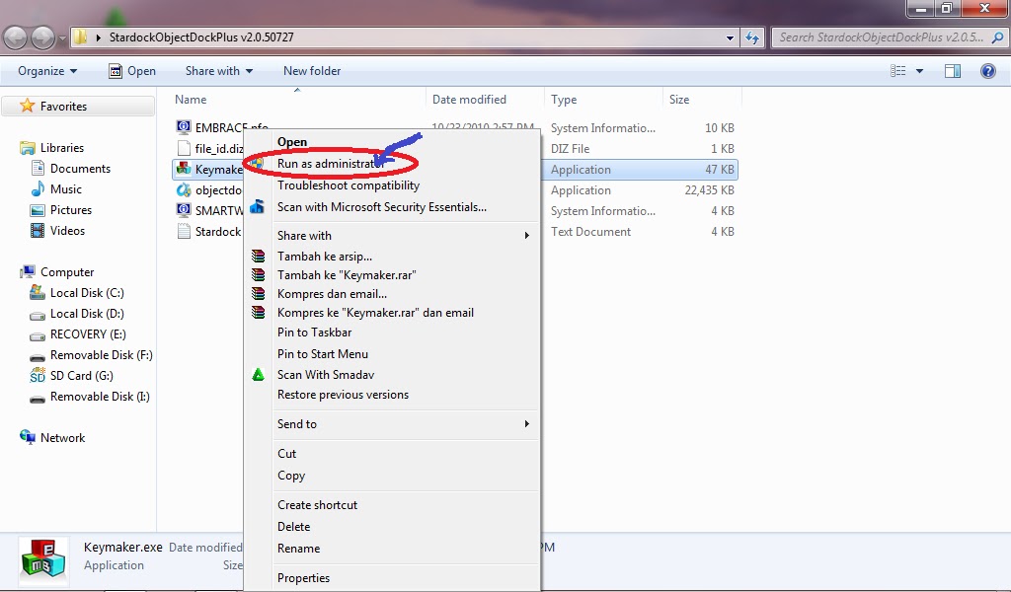Open Local Disk (C:)
1011x592 pixels.
[87, 292]
